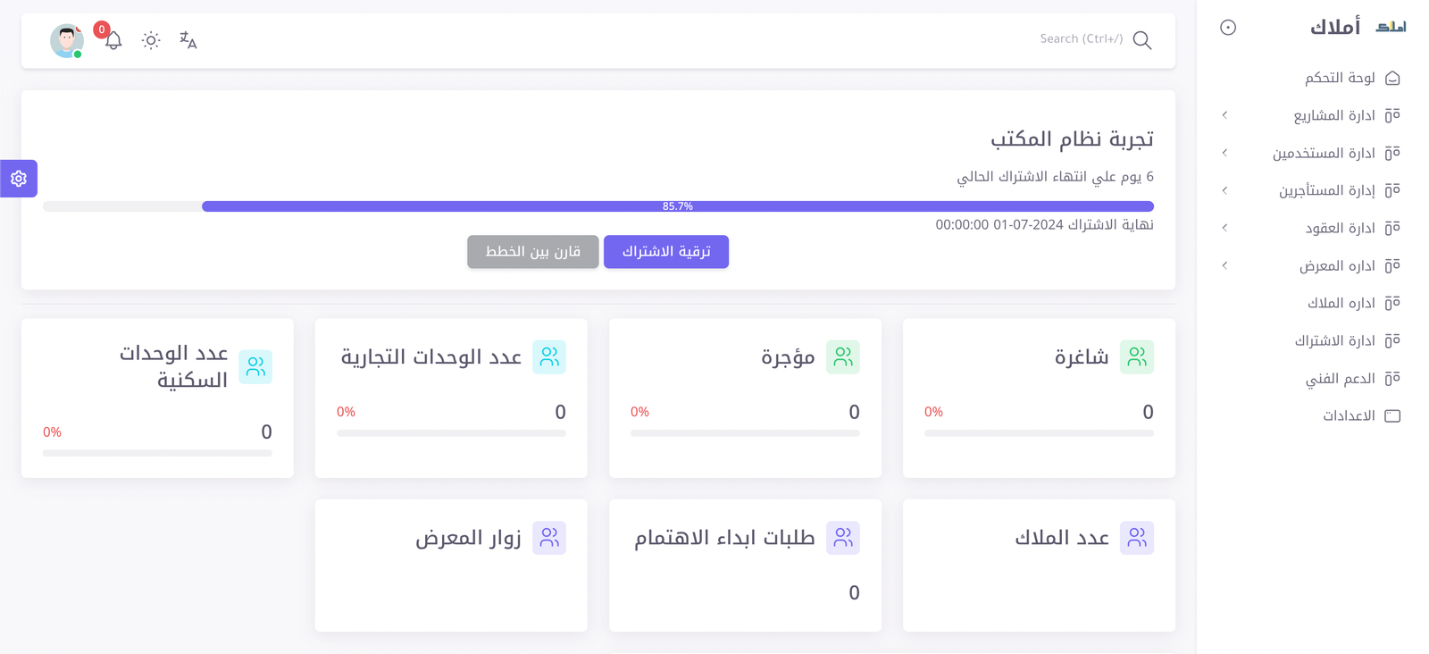Click the purple icon on the عدد الملاك card
The height and width of the screenshot is (654, 1429).
1137,538
